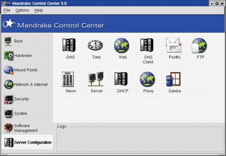The image size is (226, 156).
Task: Click inside the Logs panel area
Action: coord(139,139)
